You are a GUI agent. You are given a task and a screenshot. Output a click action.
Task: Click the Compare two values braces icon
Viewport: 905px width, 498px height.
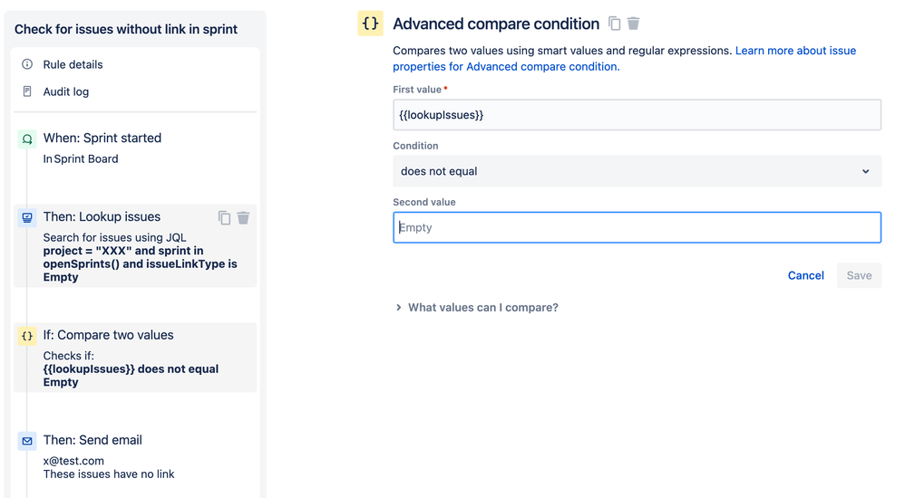point(27,335)
